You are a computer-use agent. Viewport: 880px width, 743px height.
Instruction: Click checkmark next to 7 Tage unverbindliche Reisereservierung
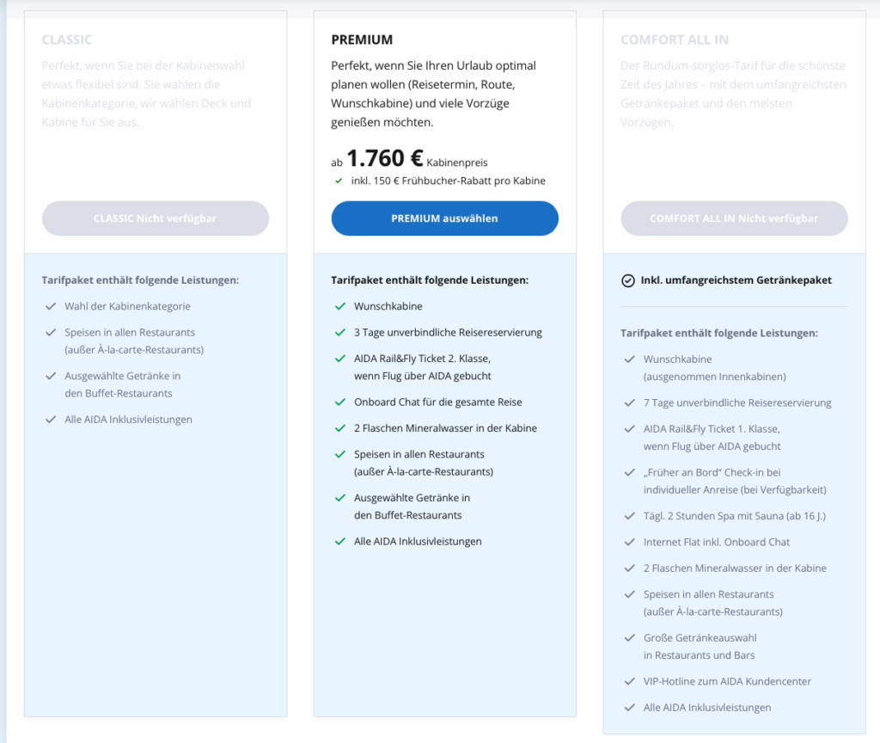pyautogui.click(x=630, y=402)
